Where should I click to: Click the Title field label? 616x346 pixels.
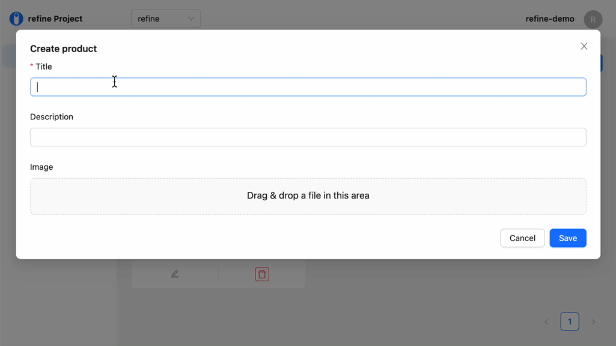click(44, 67)
